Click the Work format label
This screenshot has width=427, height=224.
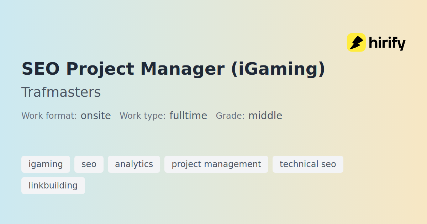coord(49,116)
